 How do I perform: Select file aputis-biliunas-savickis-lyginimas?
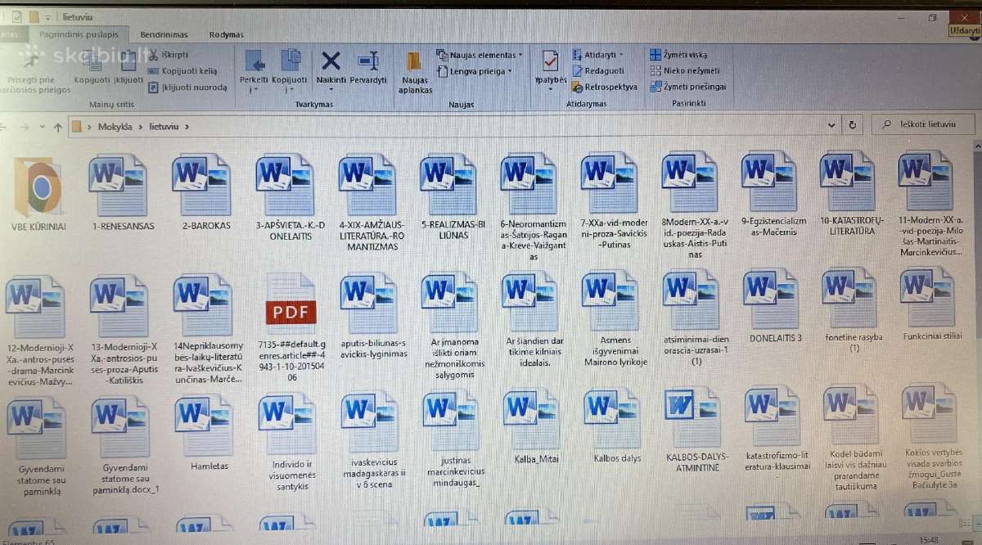[373, 316]
